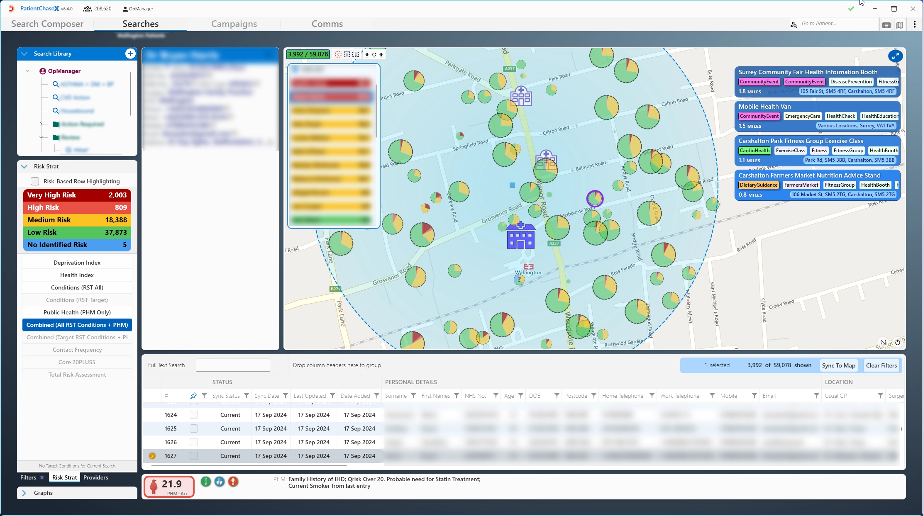Open the Providers tab at bottom left
923x516 pixels.
click(x=95, y=477)
